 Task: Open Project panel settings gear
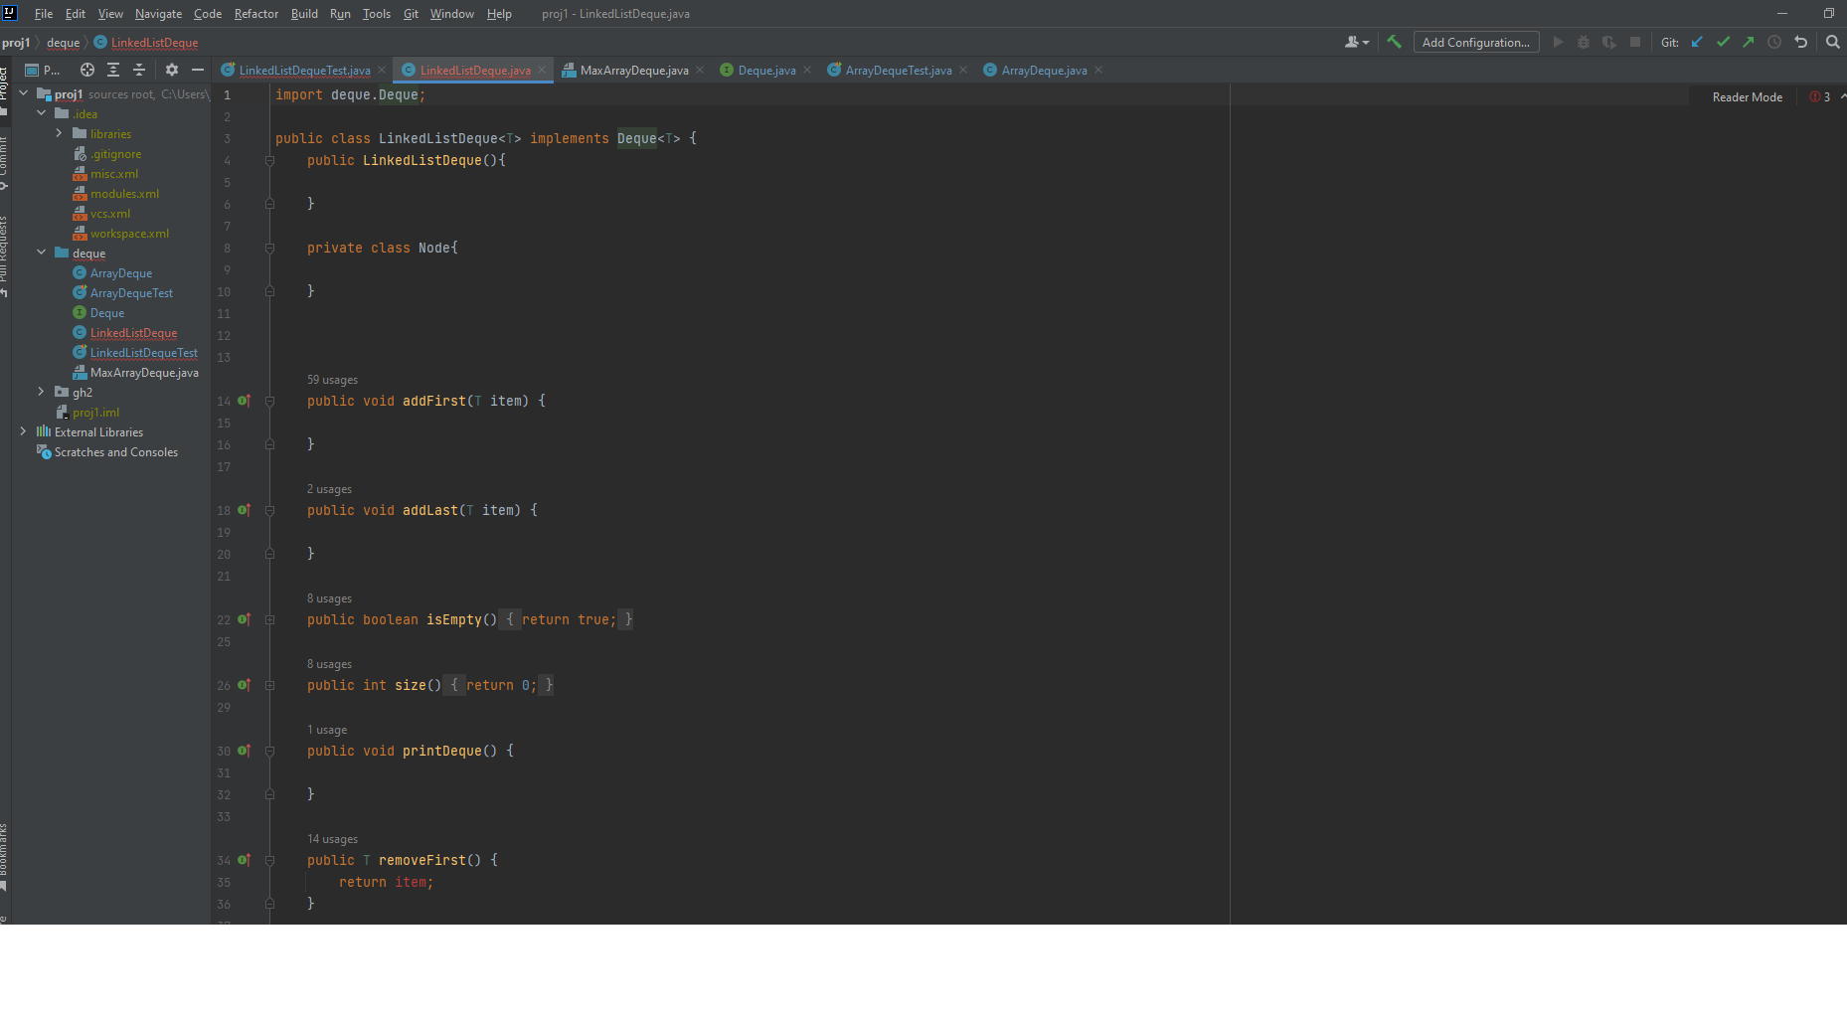[x=172, y=70]
